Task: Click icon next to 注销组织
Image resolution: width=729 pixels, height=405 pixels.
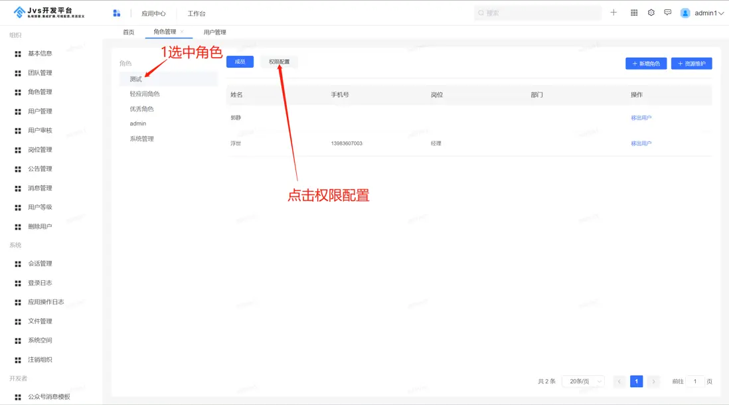Action: point(18,360)
